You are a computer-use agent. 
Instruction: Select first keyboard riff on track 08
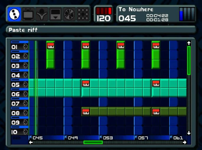point(86,112)
